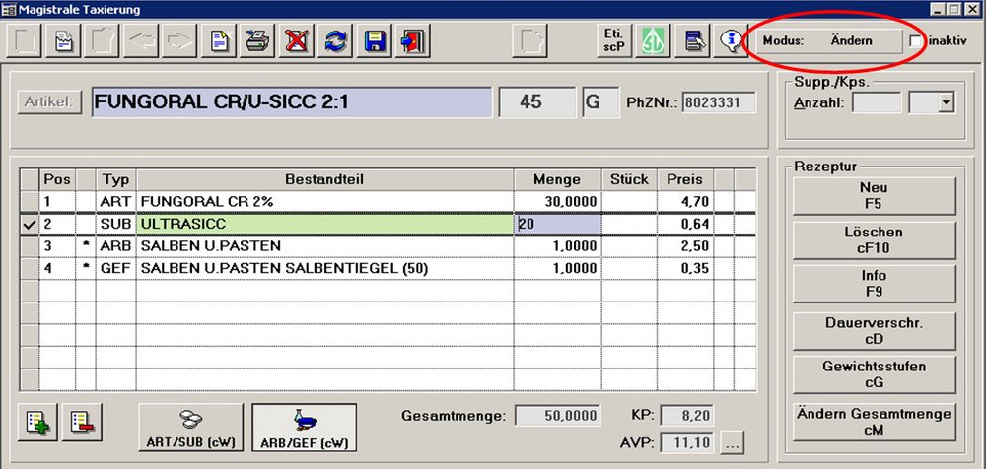Viewport: 986px width, 469px height.
Task: Click the ellipsis button next to AVP
Action: 732,443
